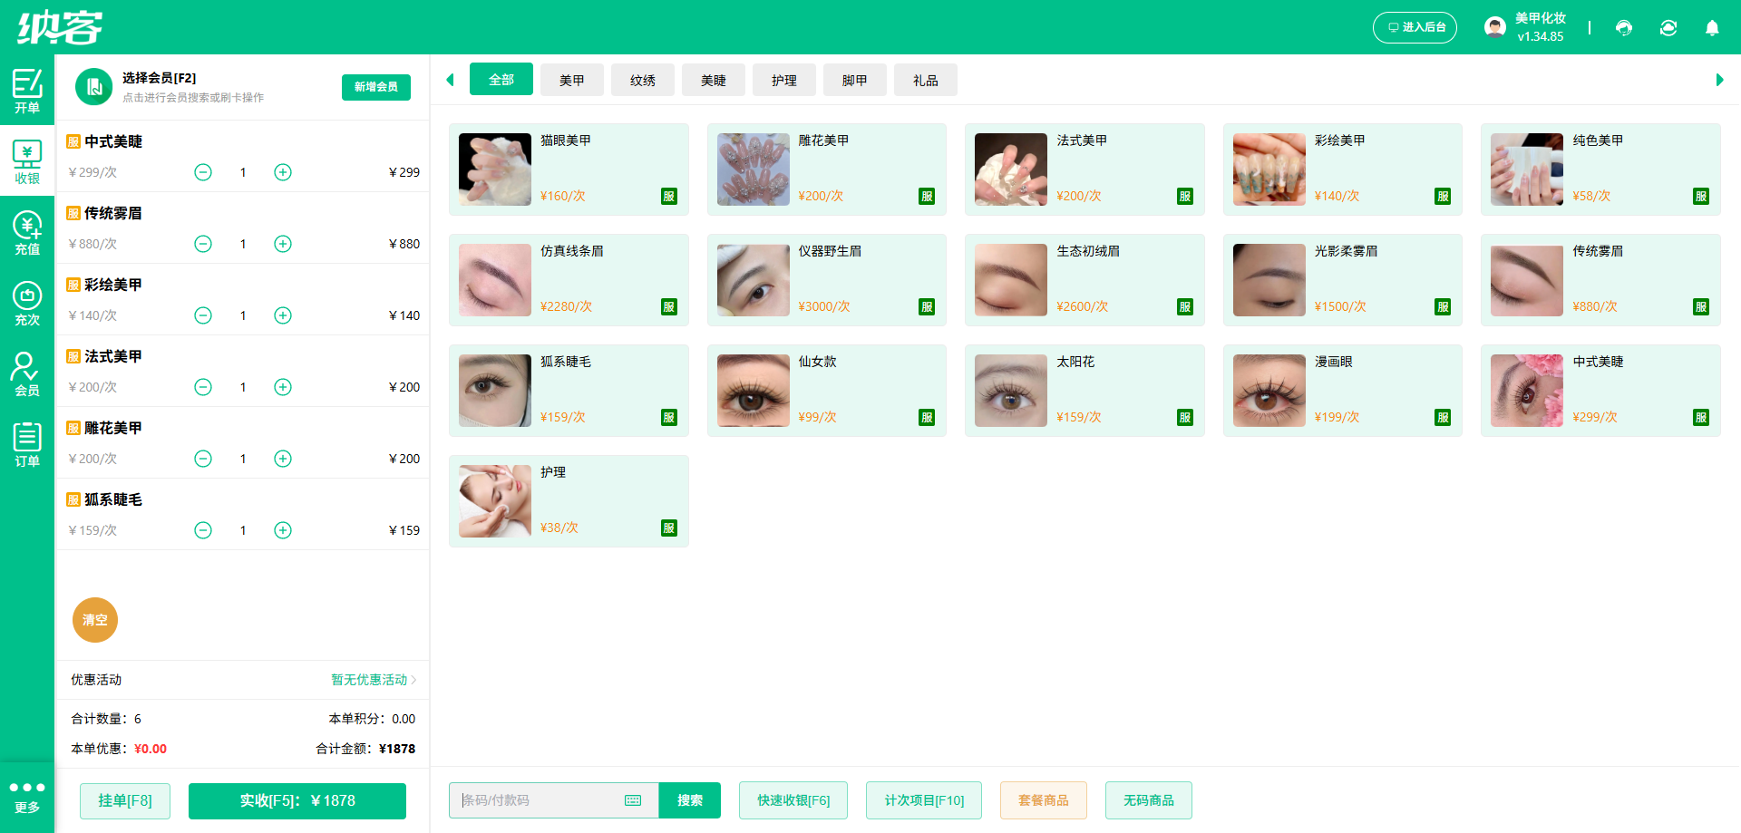Viewport: 1741px width, 833px height.
Task: Increase quantity of 中式美睫
Action: click(x=283, y=172)
